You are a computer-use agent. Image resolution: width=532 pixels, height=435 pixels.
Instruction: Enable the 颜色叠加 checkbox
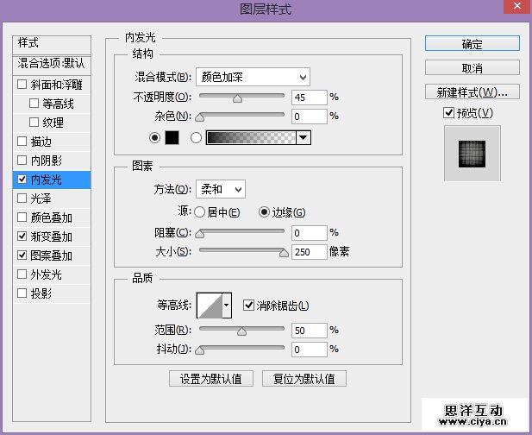coord(22,217)
